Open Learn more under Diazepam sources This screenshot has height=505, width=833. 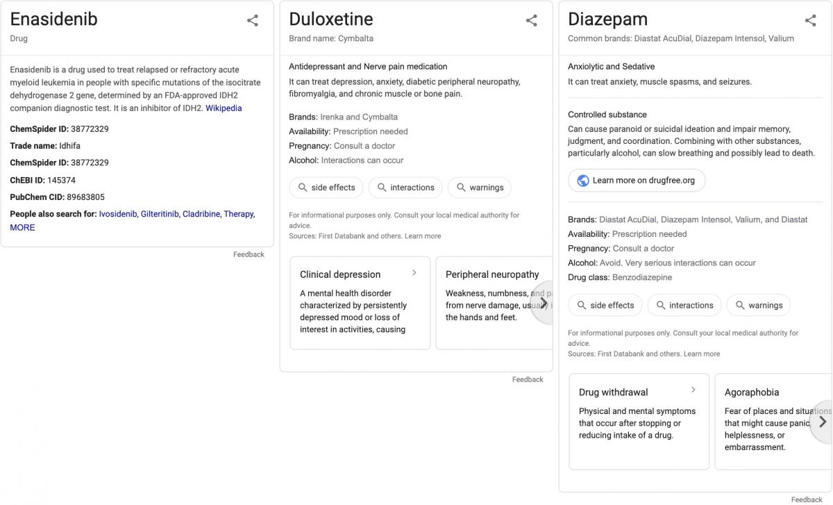point(702,354)
